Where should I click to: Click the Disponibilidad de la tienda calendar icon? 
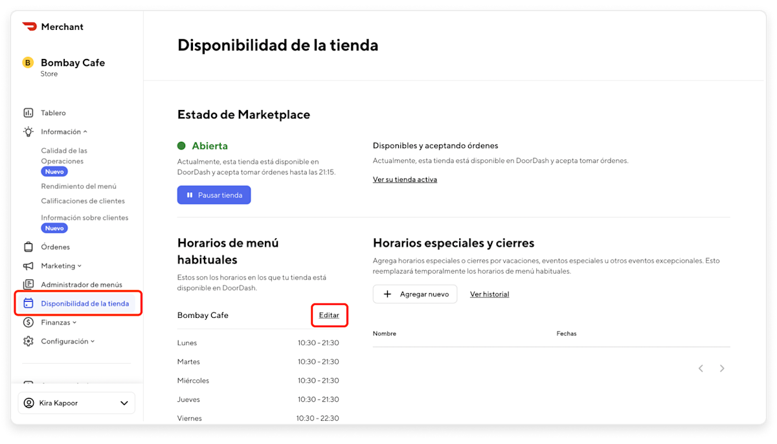pos(28,303)
